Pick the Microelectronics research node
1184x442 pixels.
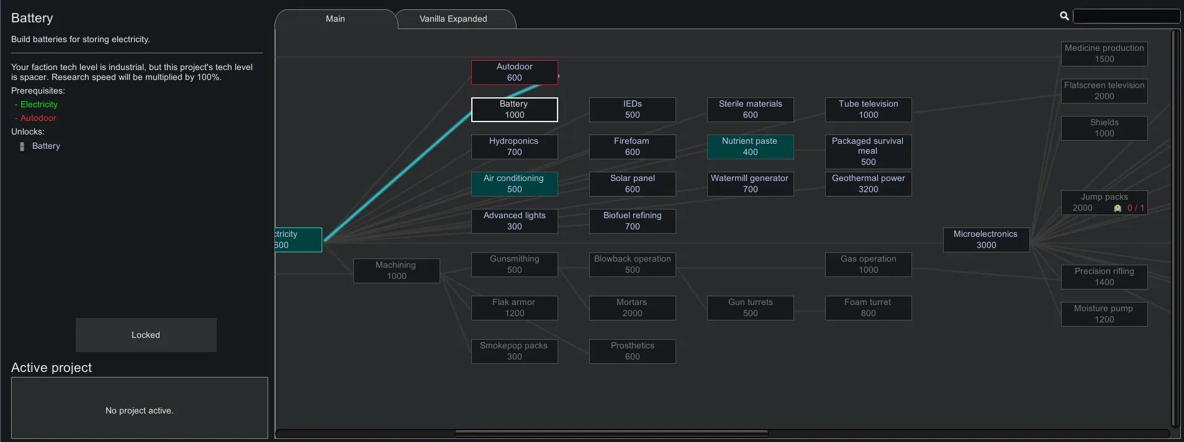click(986, 240)
